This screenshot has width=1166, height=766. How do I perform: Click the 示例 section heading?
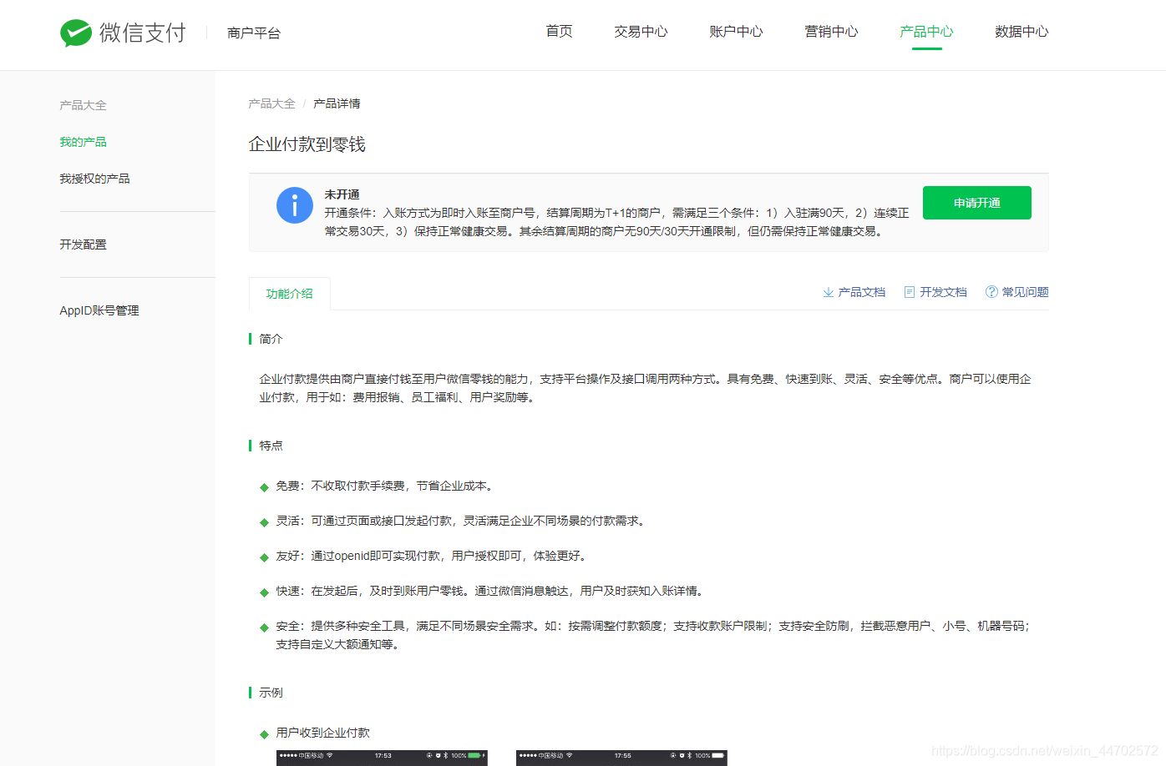271,693
